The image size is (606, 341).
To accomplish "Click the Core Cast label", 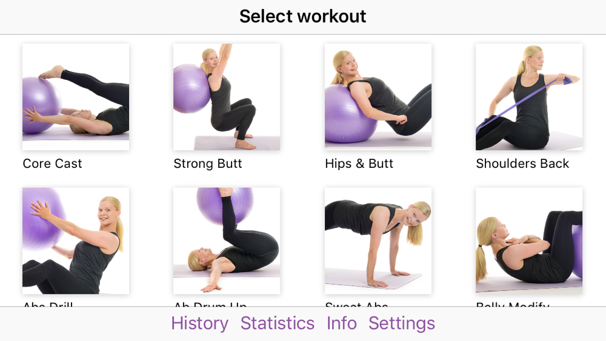I will pos(53,164).
